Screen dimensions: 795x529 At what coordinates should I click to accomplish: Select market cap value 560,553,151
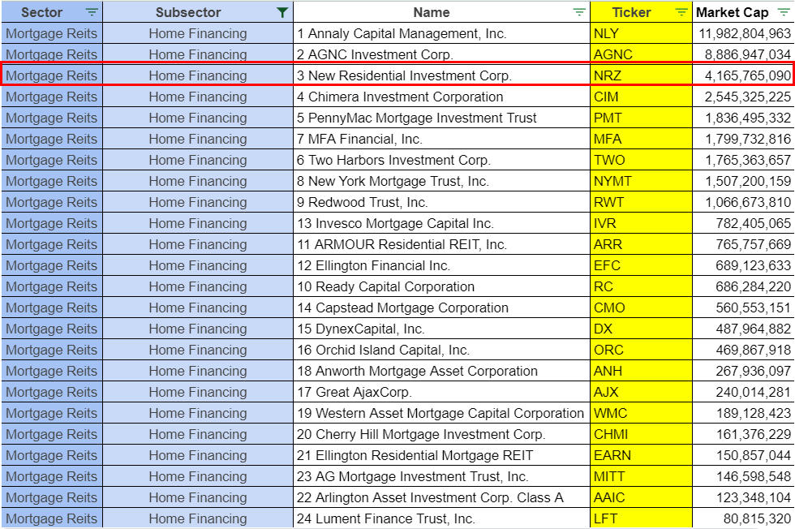[753, 308]
